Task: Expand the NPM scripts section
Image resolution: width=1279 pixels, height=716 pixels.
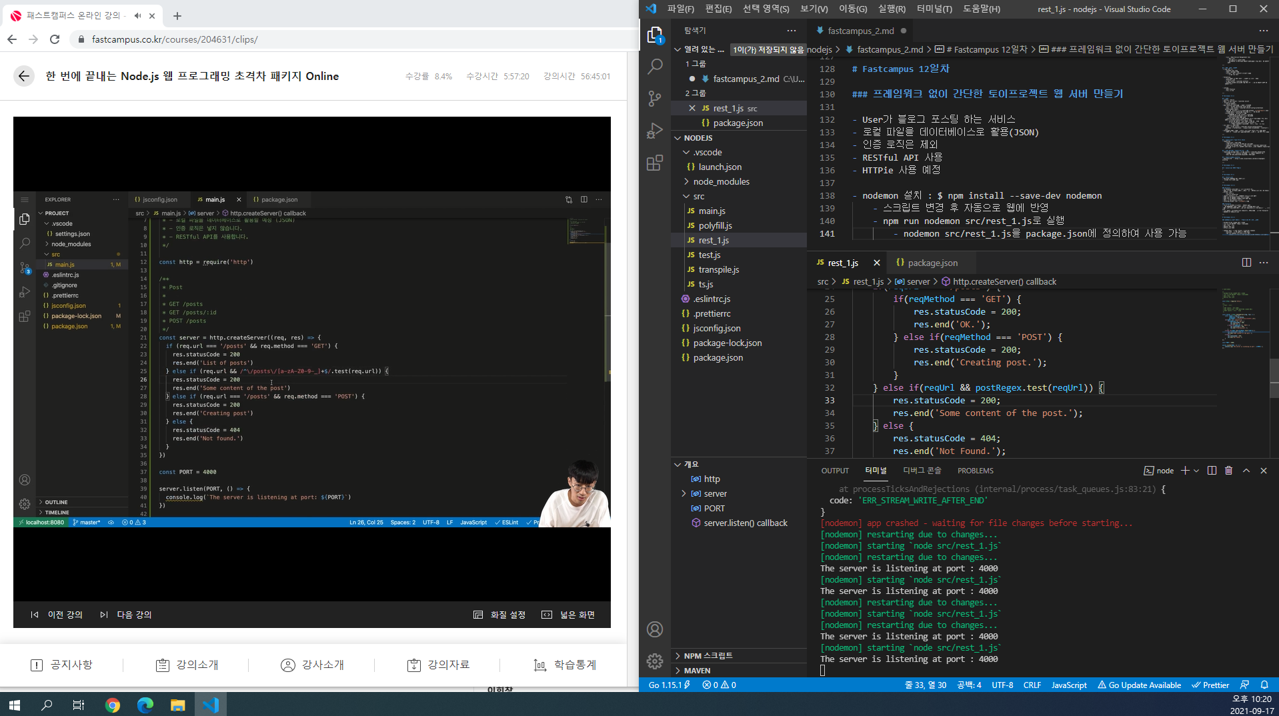Action: coord(678,656)
